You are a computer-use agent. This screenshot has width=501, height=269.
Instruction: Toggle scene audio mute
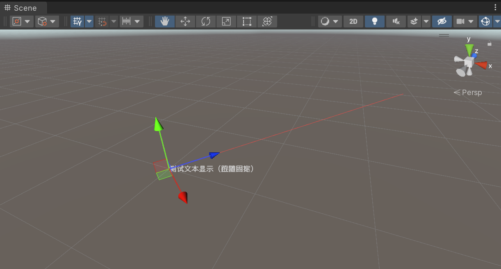396,21
